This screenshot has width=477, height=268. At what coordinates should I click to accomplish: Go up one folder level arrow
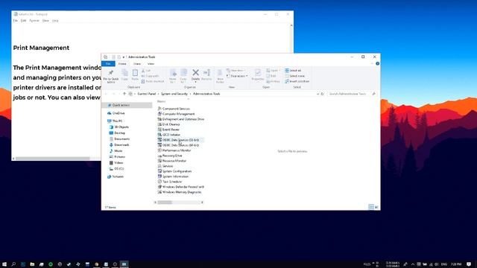coord(124,94)
